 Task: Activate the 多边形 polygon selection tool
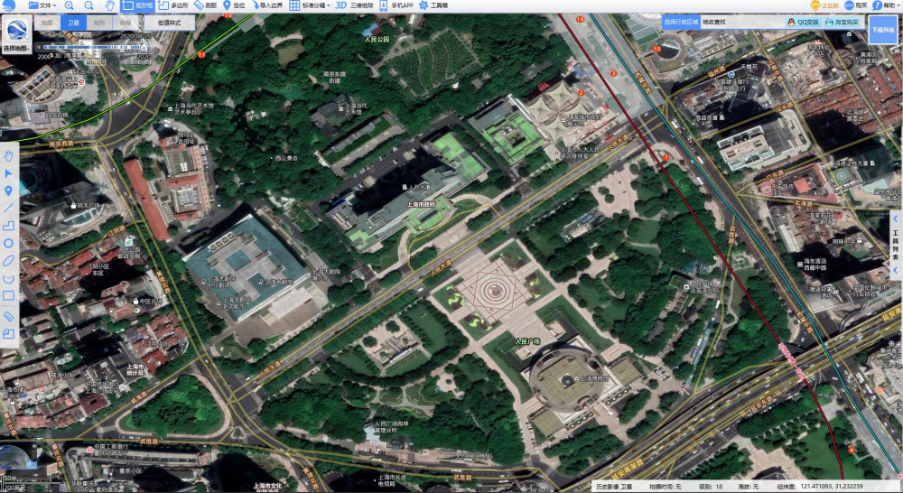(x=174, y=5)
